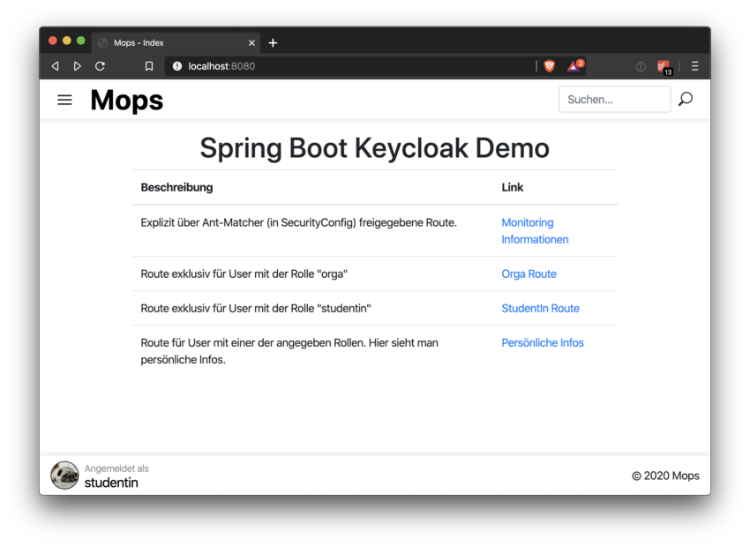The image size is (750, 547).
Task: Select the Mops - Index tab
Action: 176,43
